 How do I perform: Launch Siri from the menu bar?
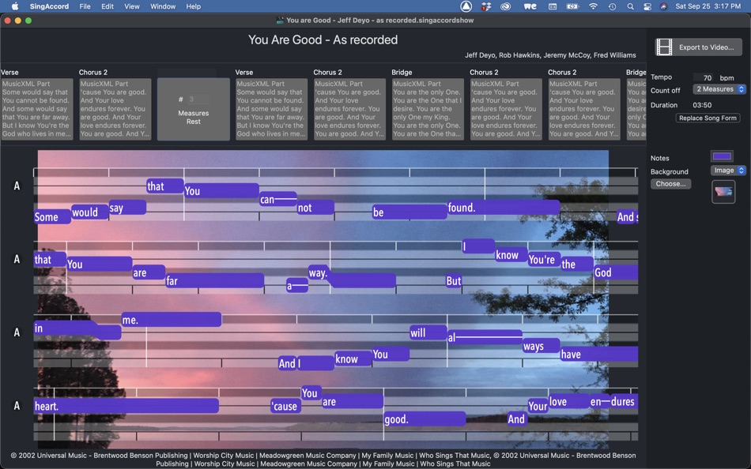(x=663, y=6)
